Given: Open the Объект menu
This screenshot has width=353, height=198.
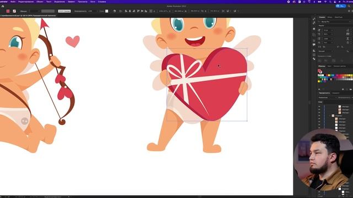Looking at the screenshot, I should (40, 2).
